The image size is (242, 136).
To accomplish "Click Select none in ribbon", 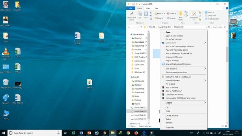I will [x=211, y=15].
